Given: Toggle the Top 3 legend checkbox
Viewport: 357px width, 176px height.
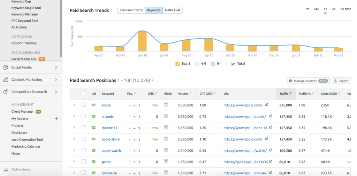Looking at the screenshot, I should pyautogui.click(x=177, y=64).
